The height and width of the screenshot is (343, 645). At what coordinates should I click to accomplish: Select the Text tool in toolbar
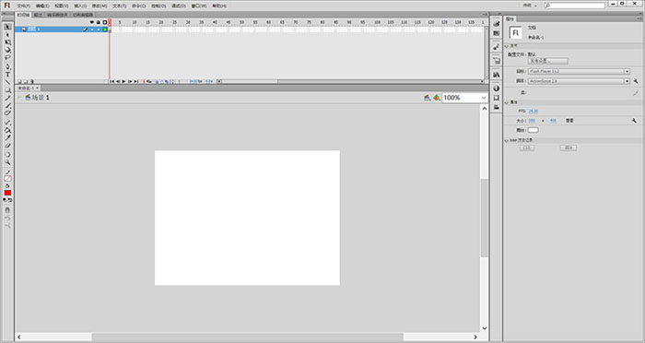(7, 75)
